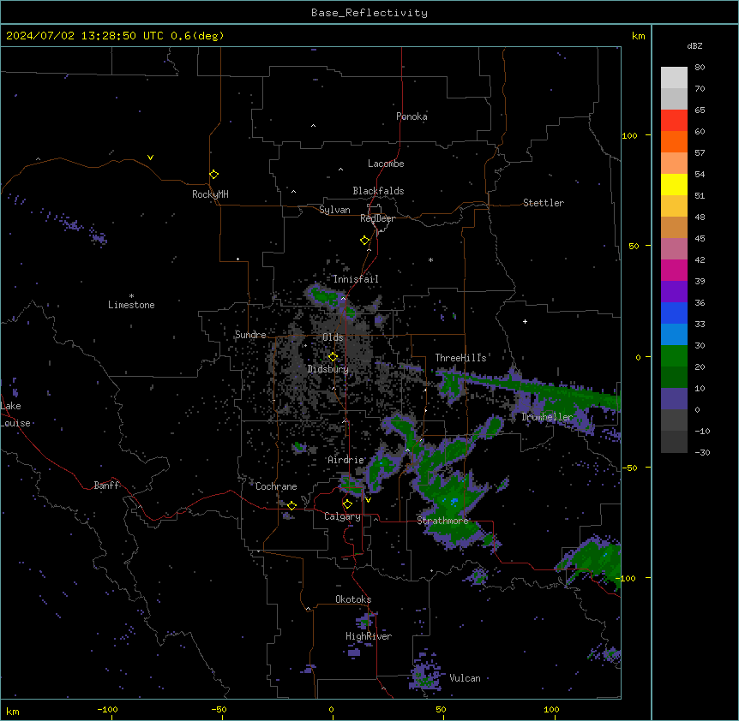Click the red swatch in the dBZ legend
The image size is (739, 721).
click(x=674, y=121)
